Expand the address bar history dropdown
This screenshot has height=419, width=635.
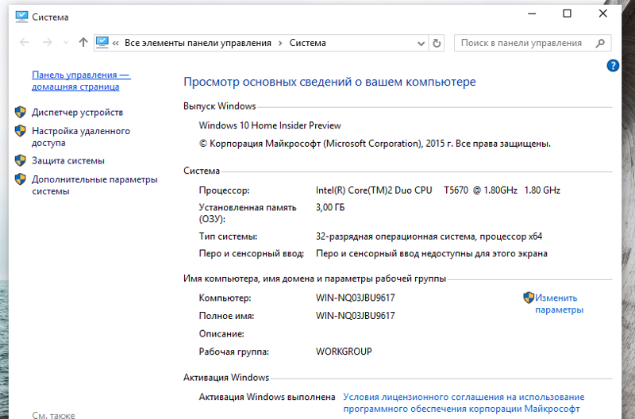(x=421, y=43)
